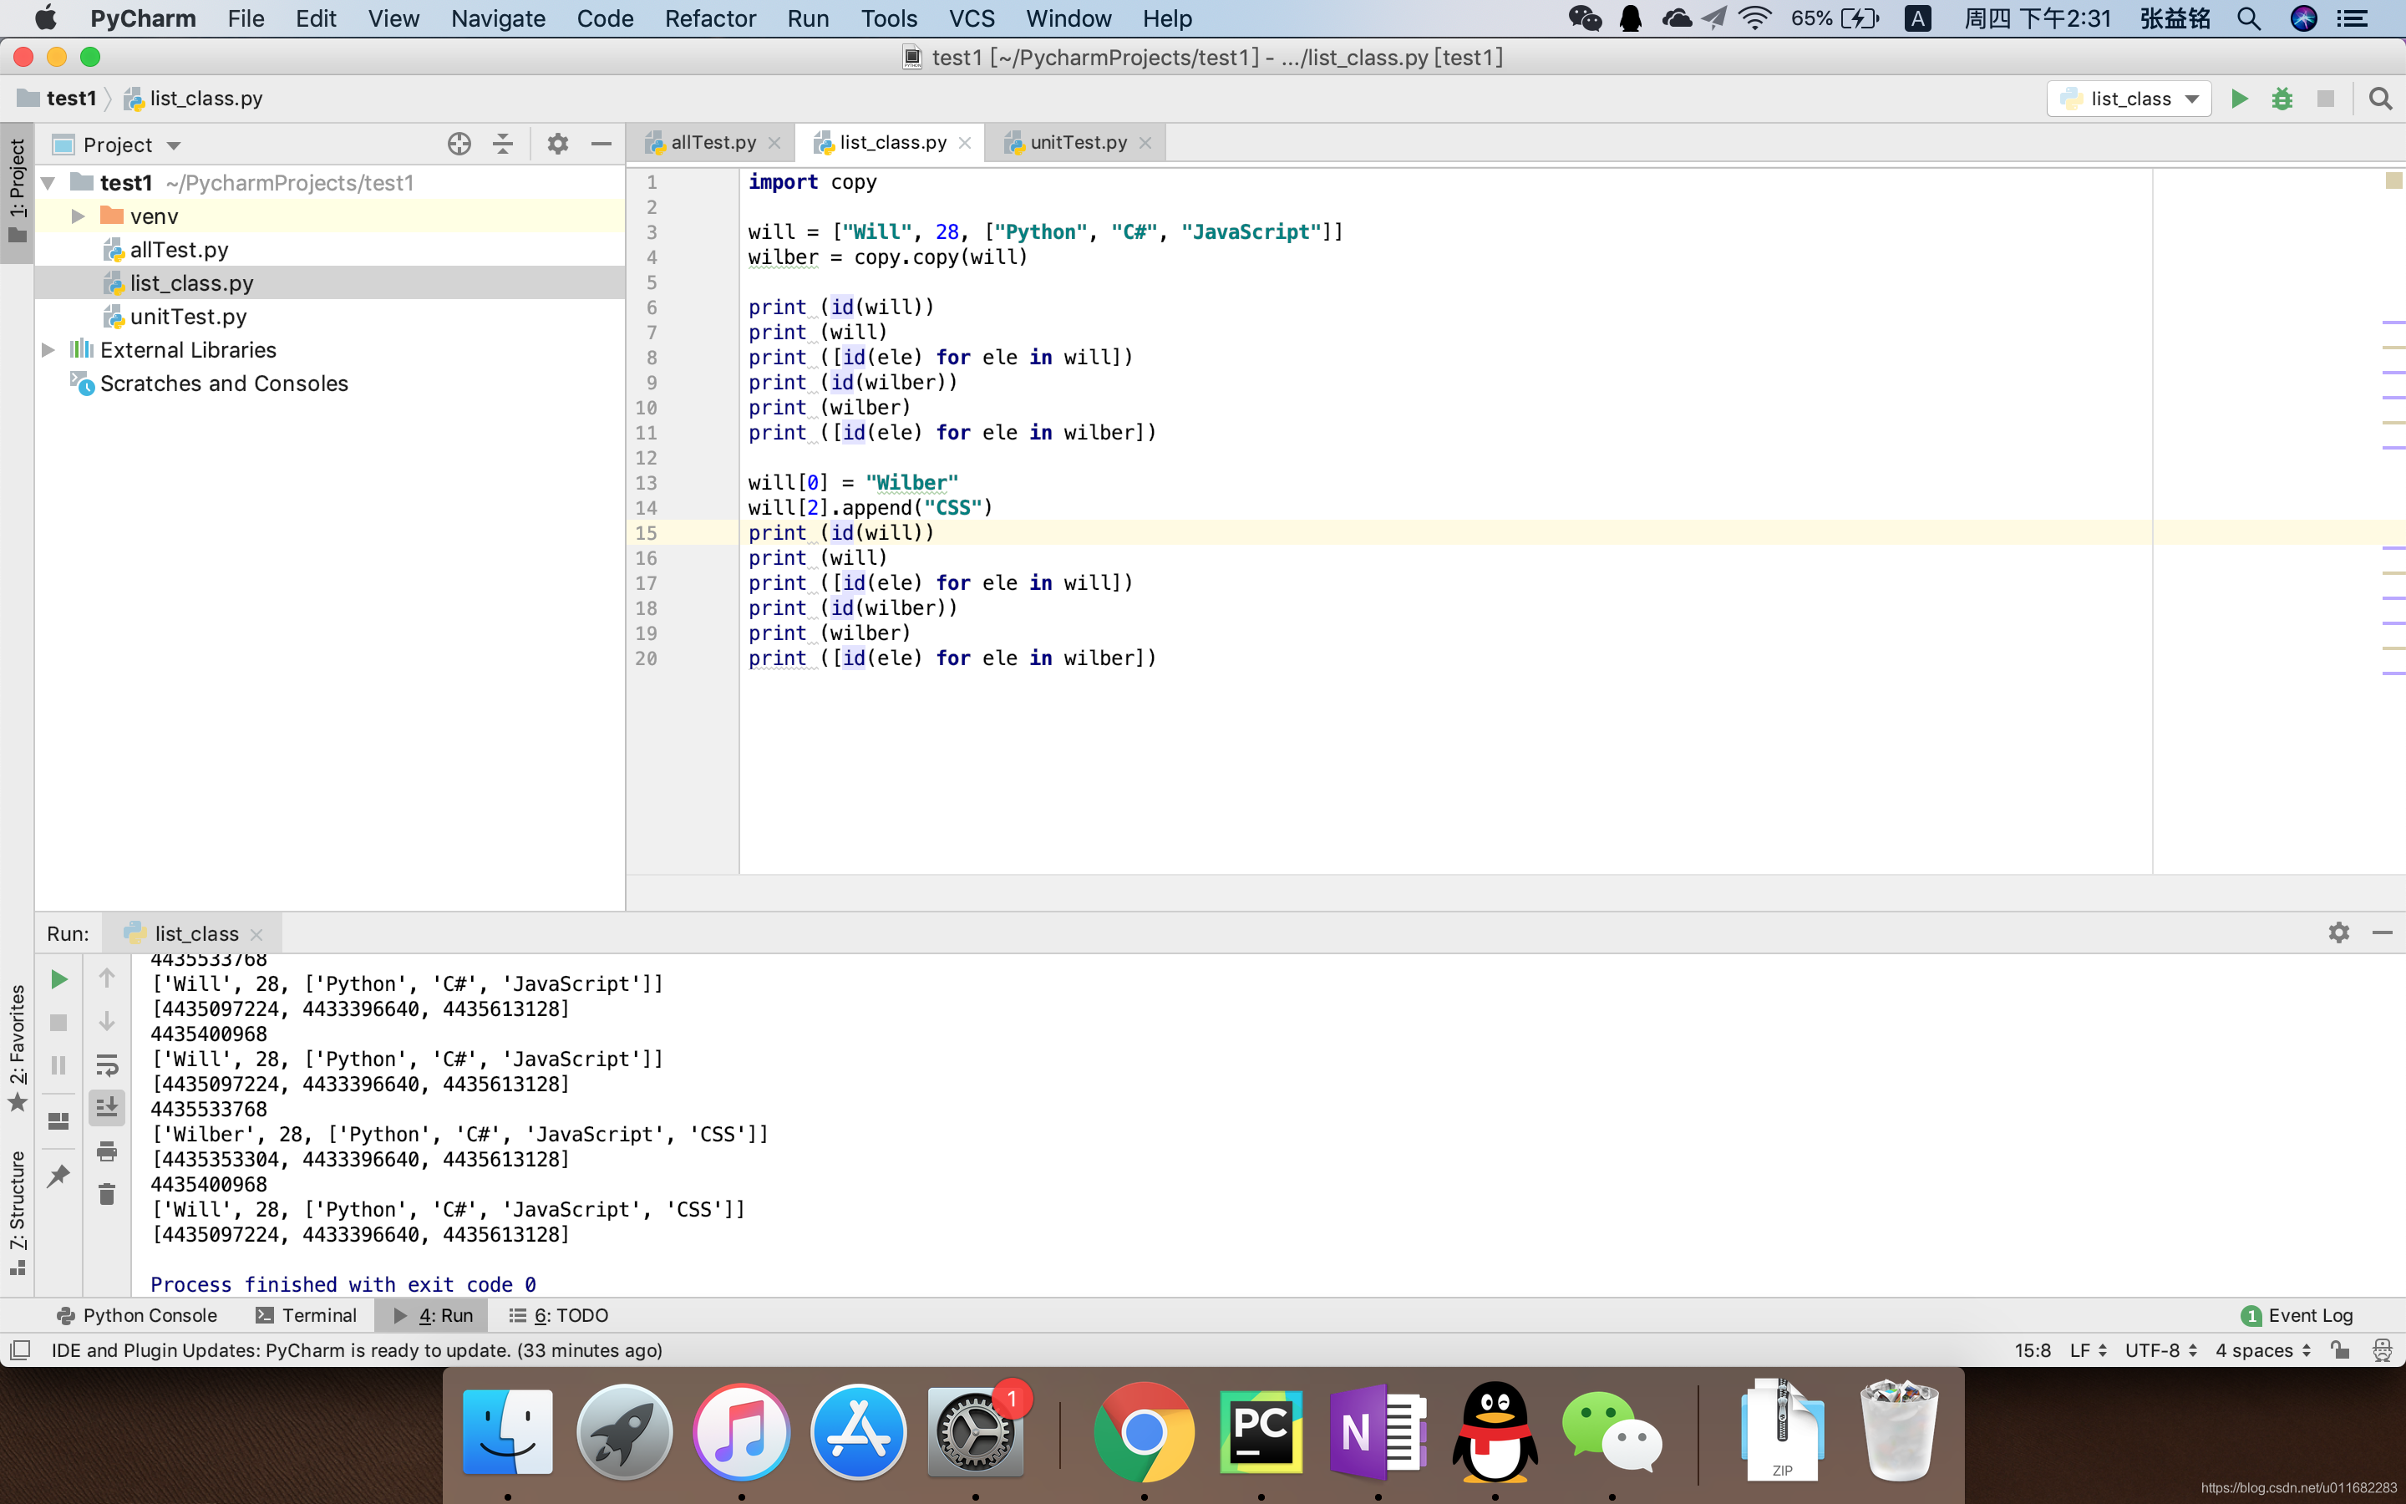Rerun program in Run panel
Viewport: 2406px width, 1504px height.
tap(58, 978)
